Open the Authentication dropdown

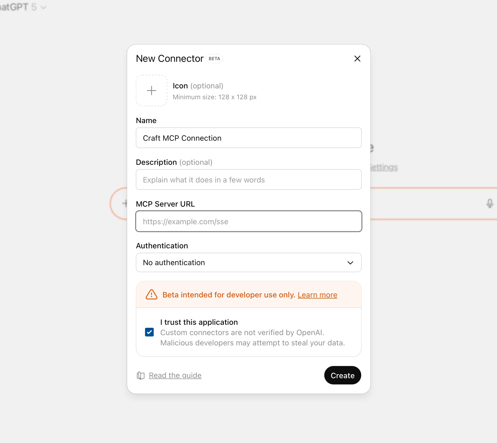(x=248, y=262)
